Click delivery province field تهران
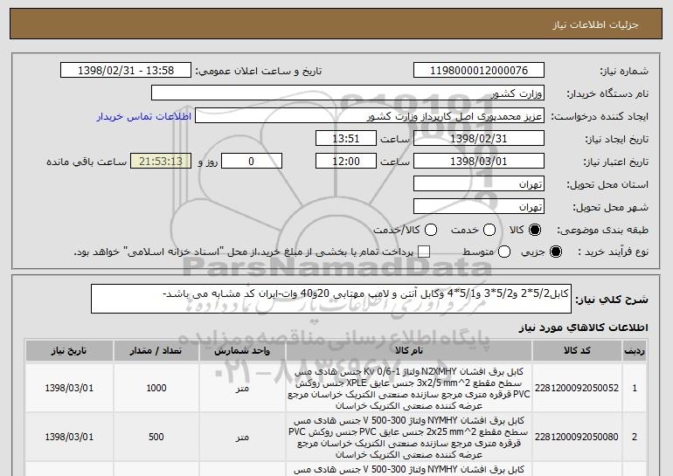 pos(479,184)
